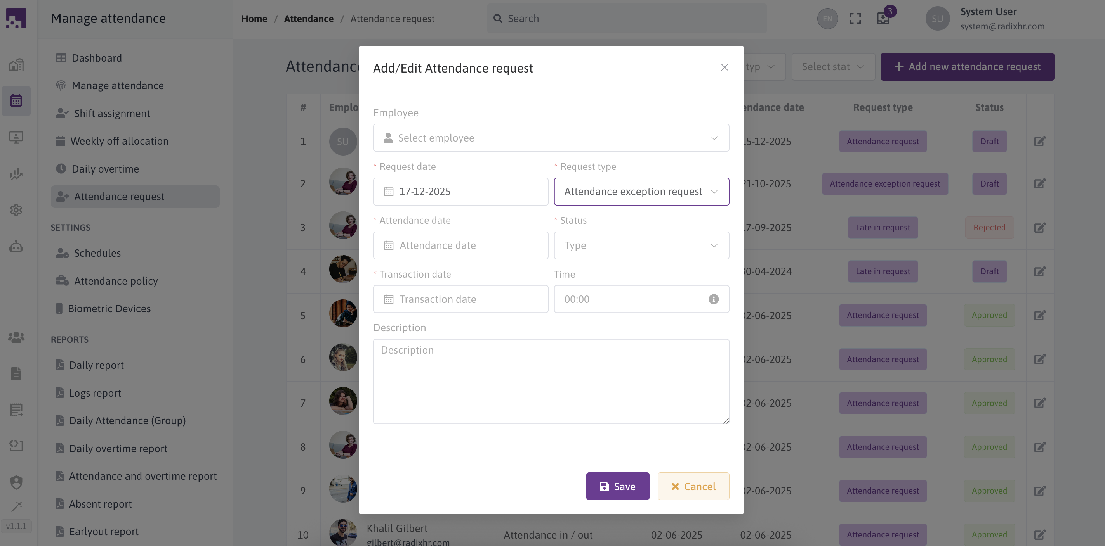The image size is (1105, 546).
Task: Toggle the EN language switcher
Action: pos(827,19)
